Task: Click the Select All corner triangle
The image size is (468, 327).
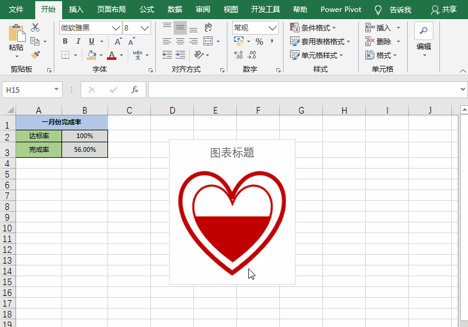Action: 10,110
